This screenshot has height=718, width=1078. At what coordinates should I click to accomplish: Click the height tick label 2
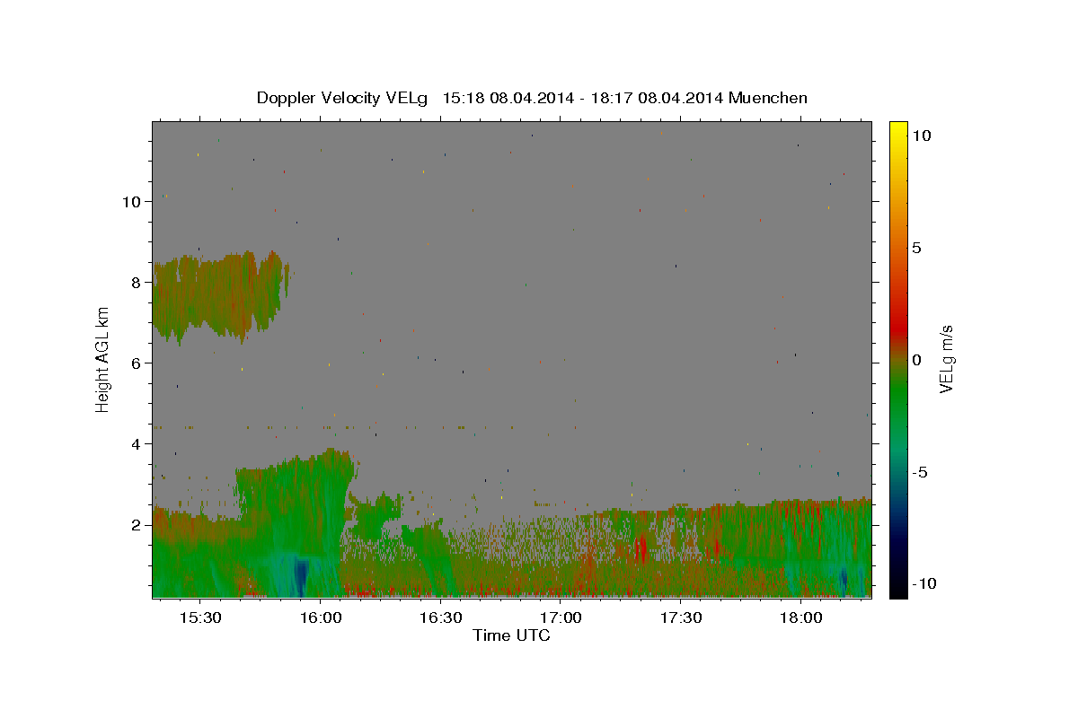tap(137, 524)
